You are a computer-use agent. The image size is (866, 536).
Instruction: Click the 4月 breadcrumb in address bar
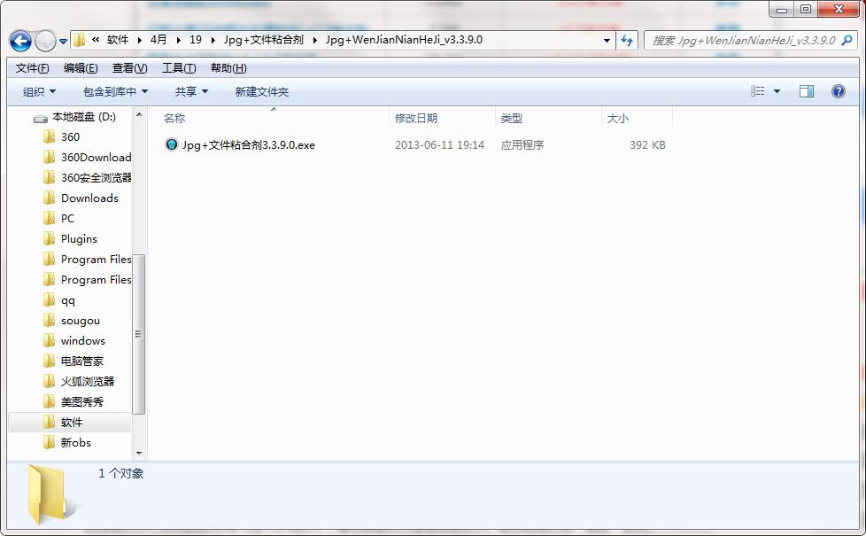pyautogui.click(x=159, y=40)
